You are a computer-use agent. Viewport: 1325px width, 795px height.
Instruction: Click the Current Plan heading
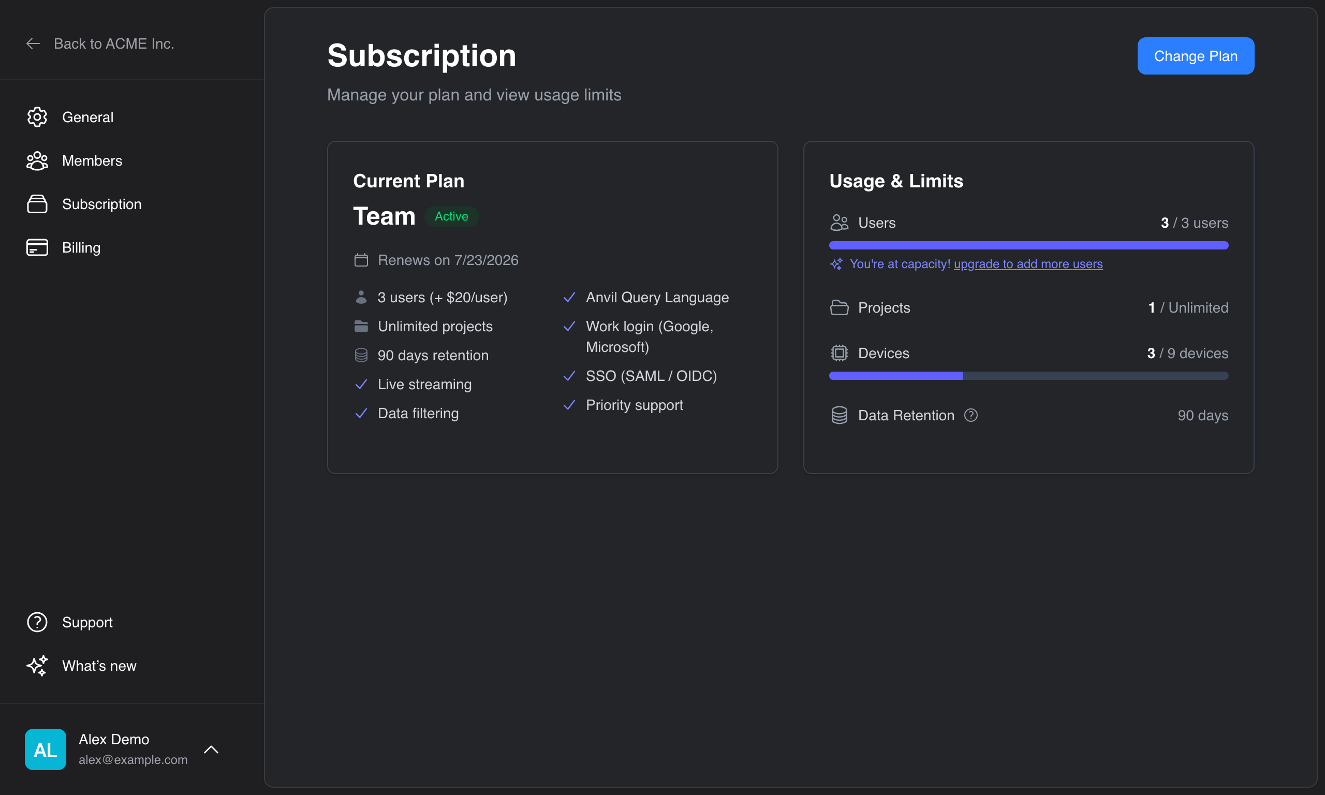(409, 181)
